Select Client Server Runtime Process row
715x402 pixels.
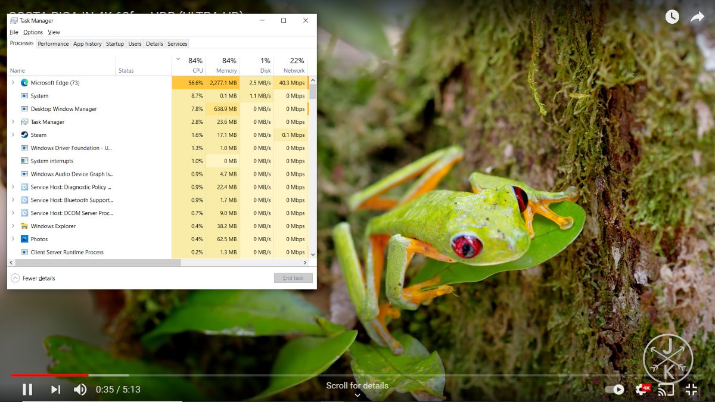click(158, 253)
